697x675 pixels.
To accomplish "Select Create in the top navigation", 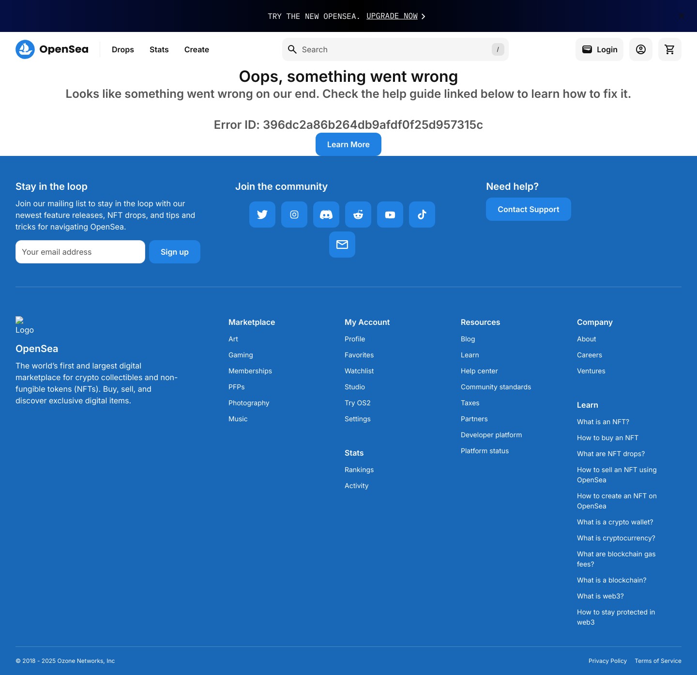I will coord(197,49).
